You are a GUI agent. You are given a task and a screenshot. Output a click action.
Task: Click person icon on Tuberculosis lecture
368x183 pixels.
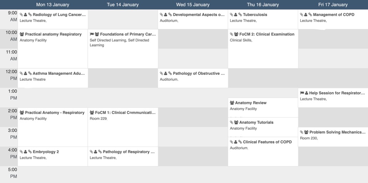[236, 15]
